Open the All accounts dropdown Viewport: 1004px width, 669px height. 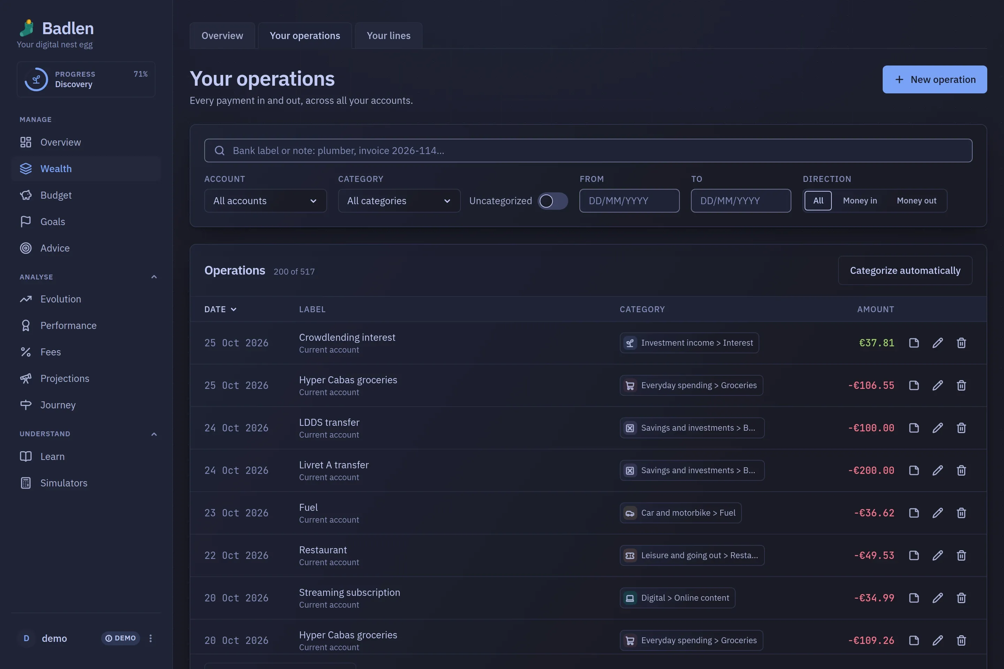click(265, 201)
